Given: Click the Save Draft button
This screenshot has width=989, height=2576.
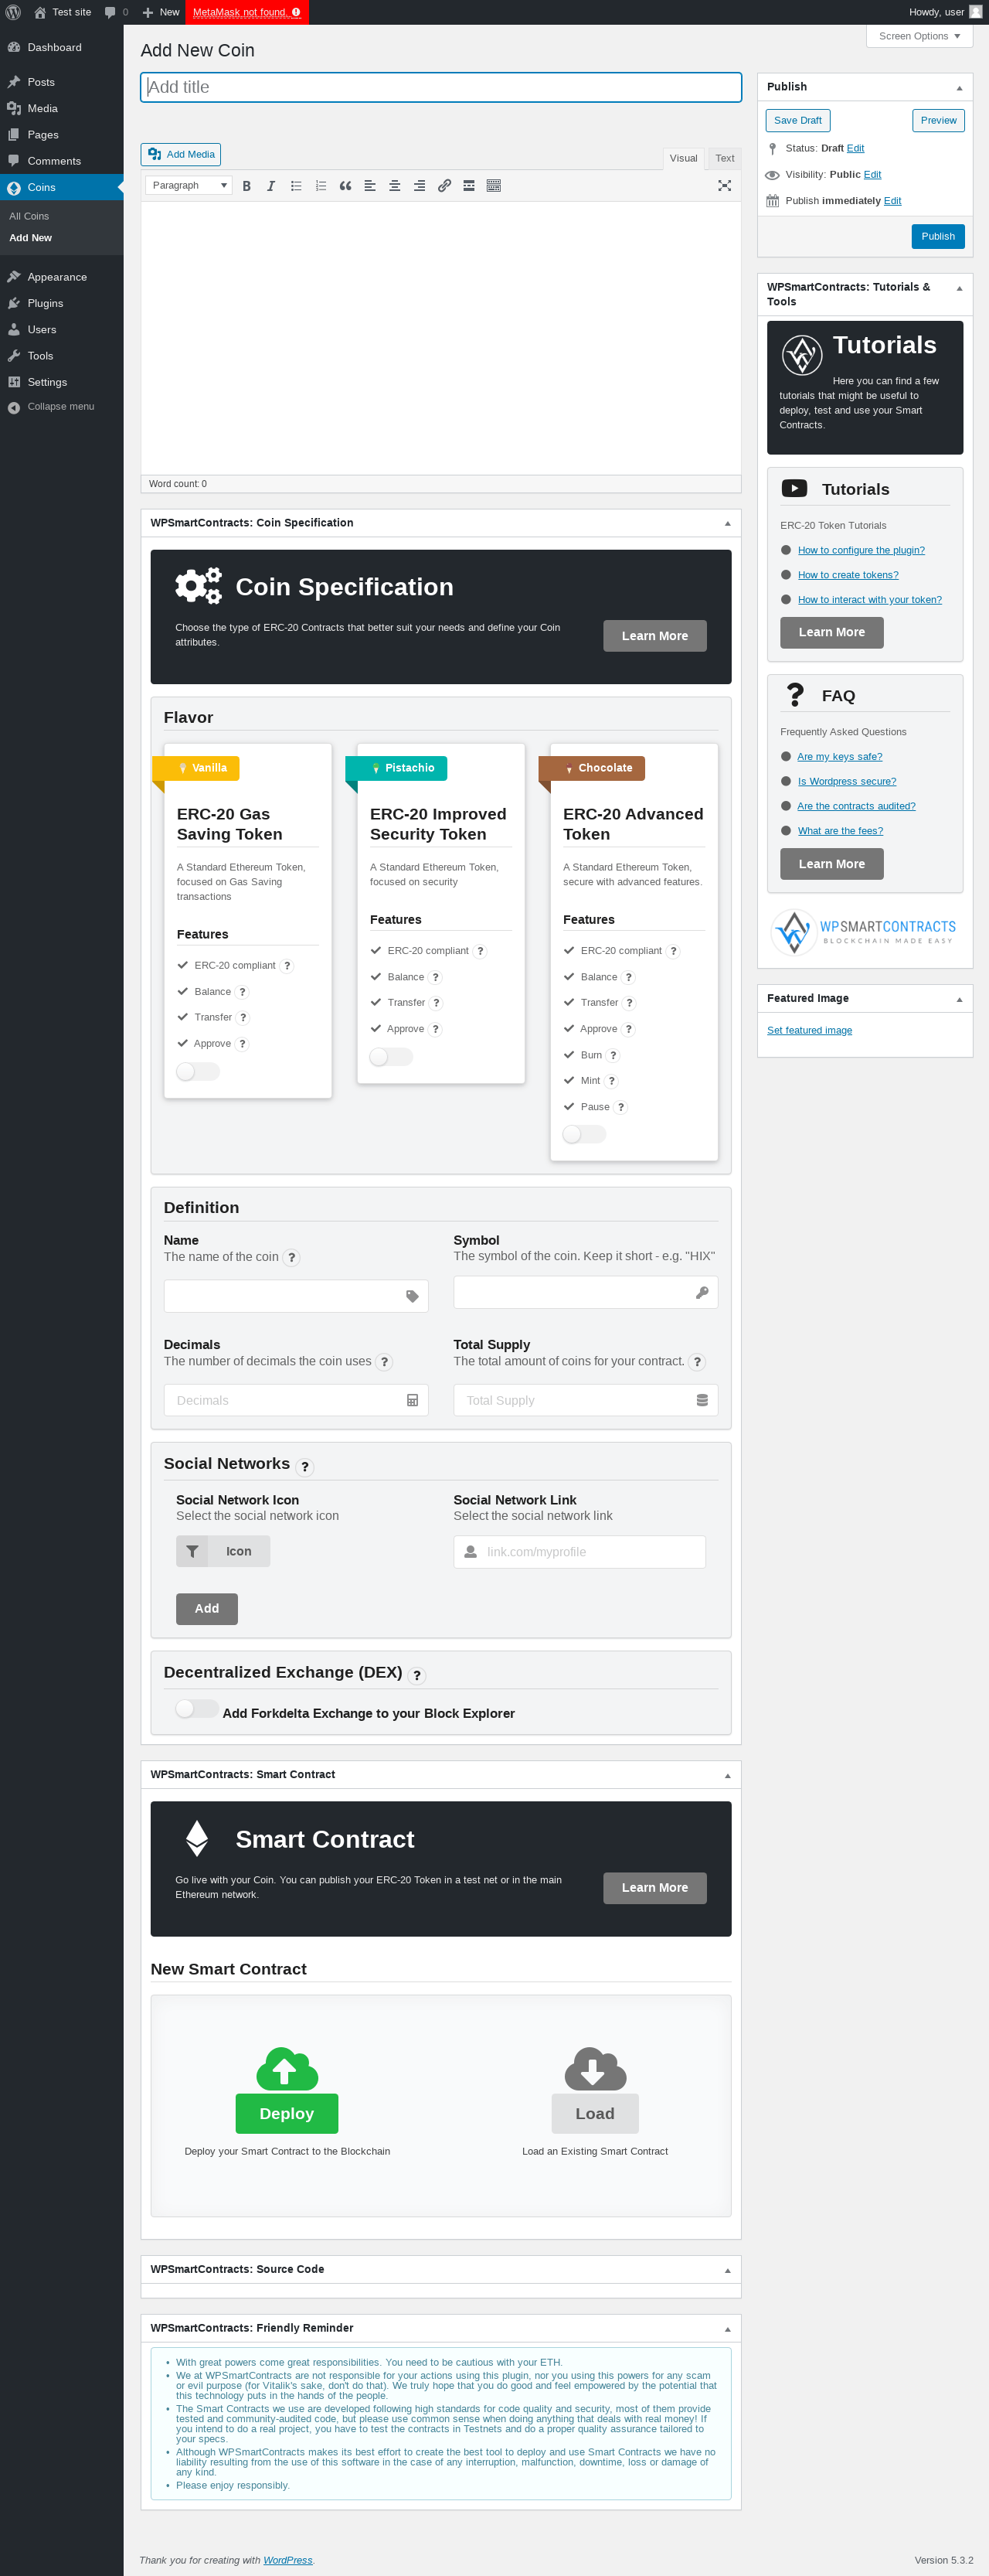Looking at the screenshot, I should coord(797,121).
